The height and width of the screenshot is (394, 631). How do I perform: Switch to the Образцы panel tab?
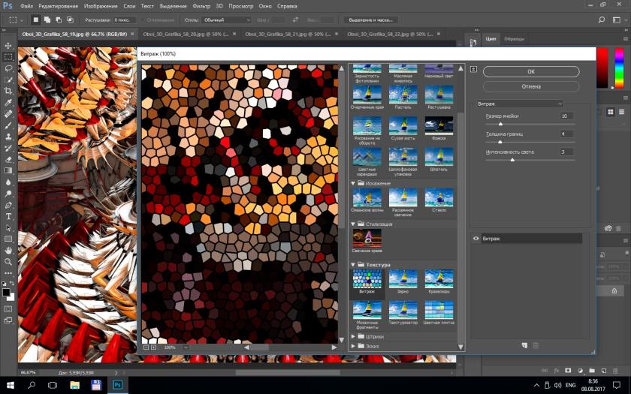click(x=514, y=39)
